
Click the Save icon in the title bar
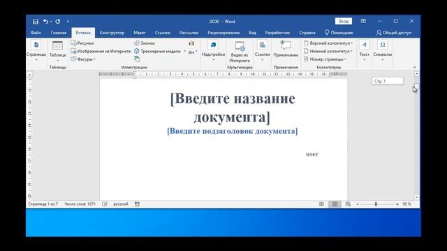coord(36,22)
